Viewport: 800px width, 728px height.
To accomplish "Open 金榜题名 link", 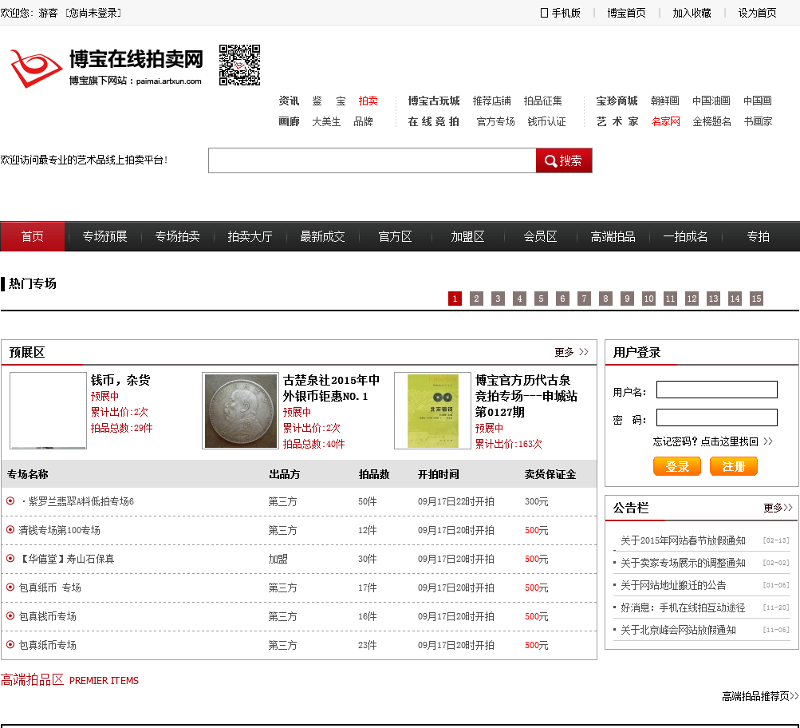I will pyautogui.click(x=711, y=121).
